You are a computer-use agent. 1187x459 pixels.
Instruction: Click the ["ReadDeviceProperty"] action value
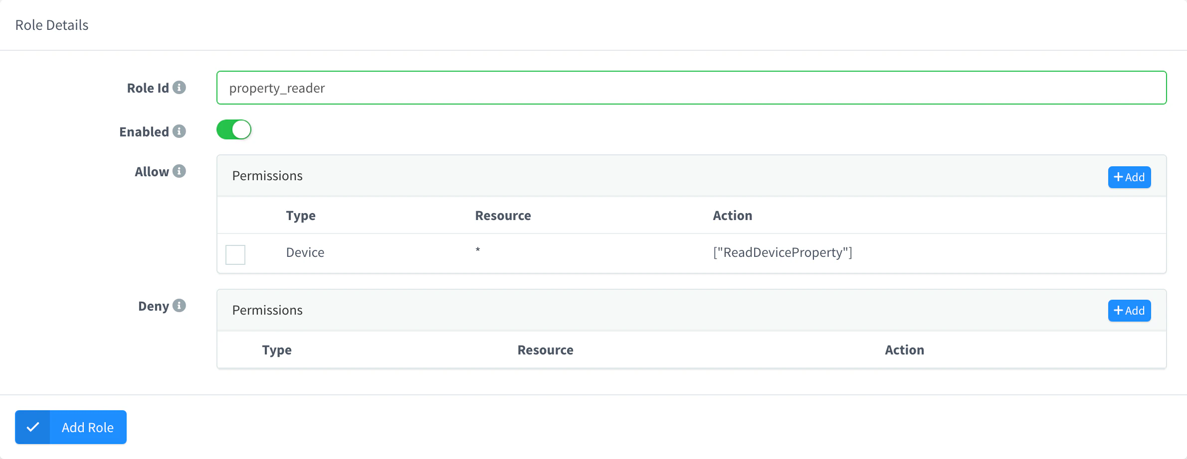coord(783,252)
